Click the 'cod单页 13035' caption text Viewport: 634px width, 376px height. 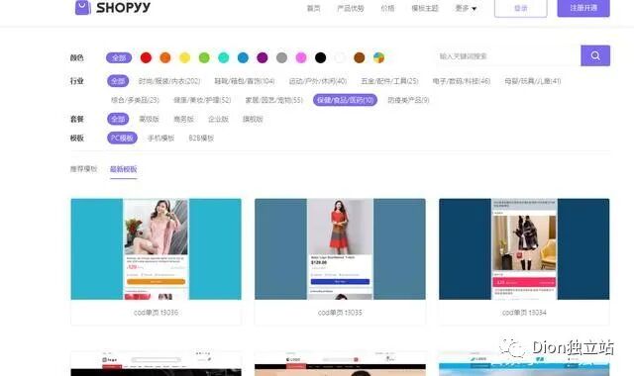coord(340,313)
